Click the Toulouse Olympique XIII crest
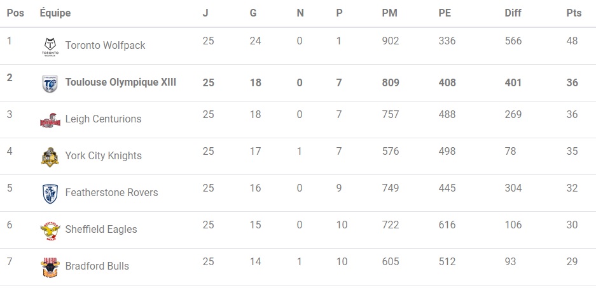The image size is (596, 288). tap(50, 82)
